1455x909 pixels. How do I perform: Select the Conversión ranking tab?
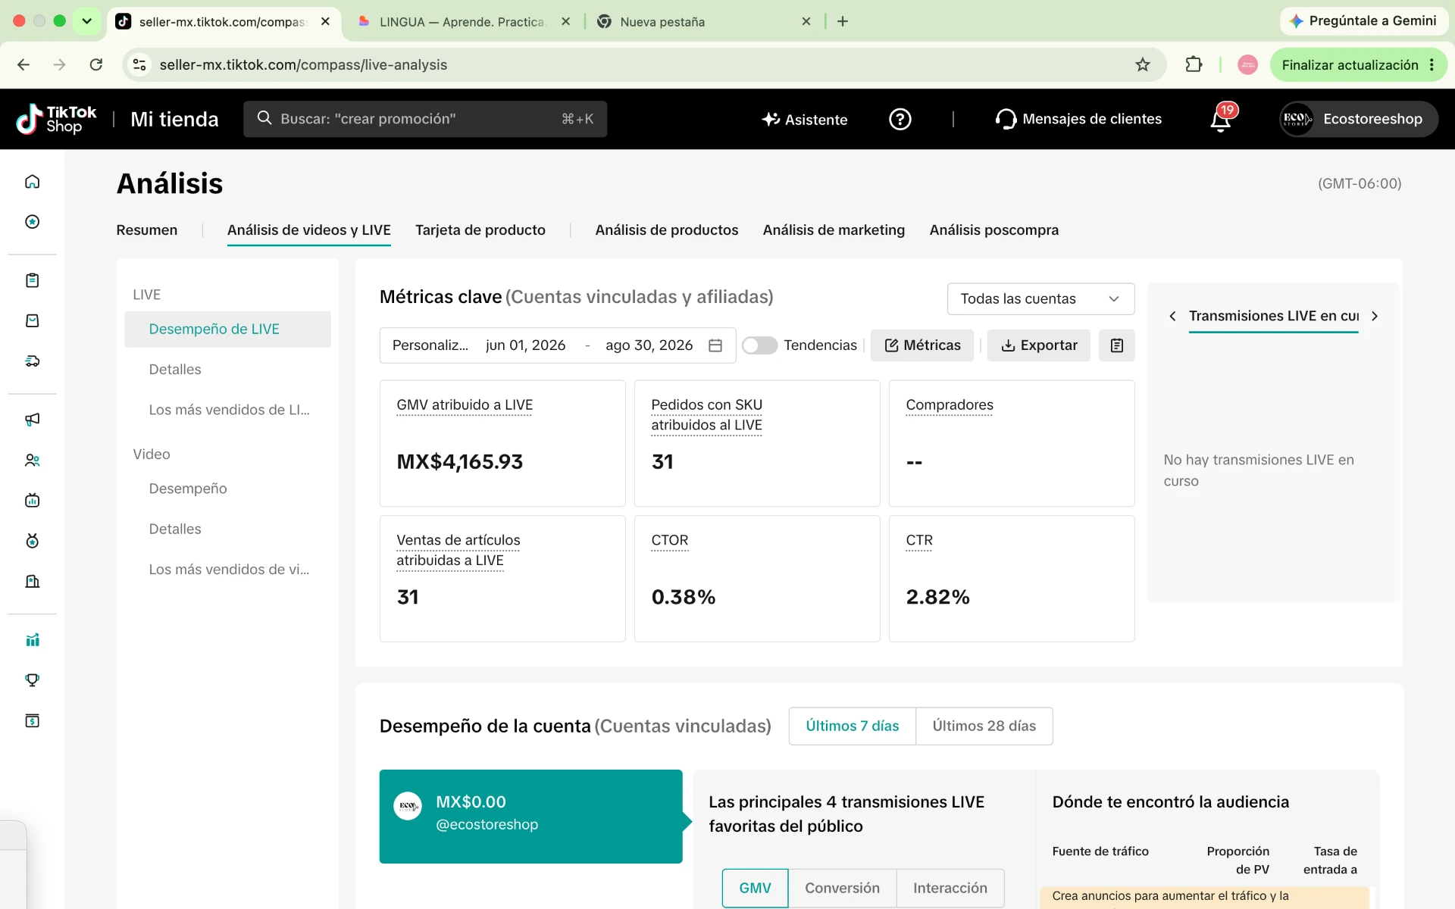pos(842,888)
